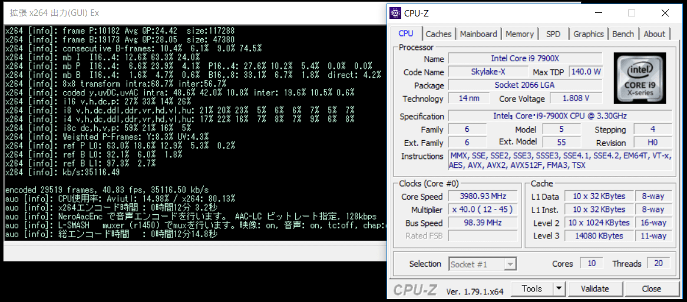Open the Socket #1 selection dropdown
Screen dimensions: 687x302
[x=483, y=264]
